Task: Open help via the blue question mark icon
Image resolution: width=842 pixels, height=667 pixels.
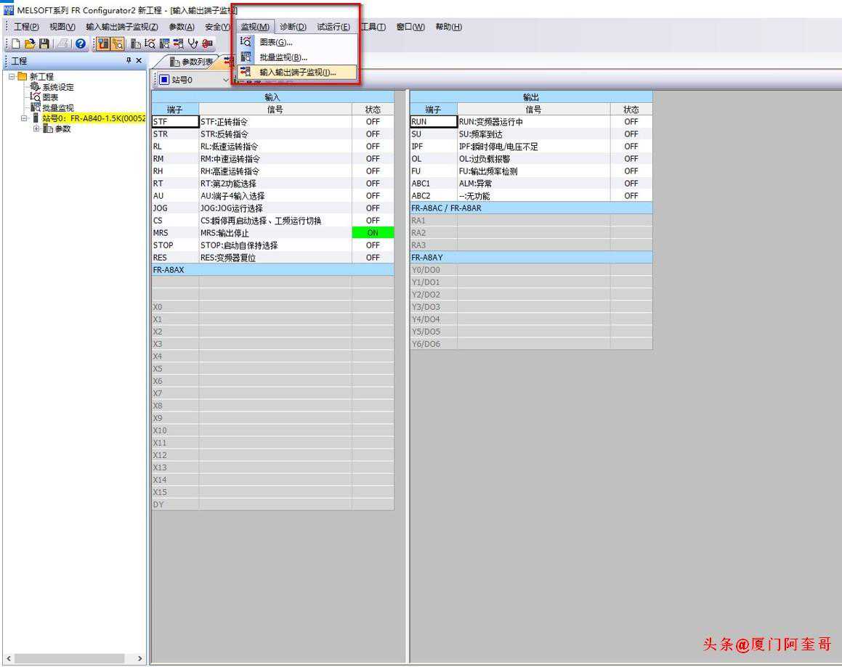Action: 81,44
